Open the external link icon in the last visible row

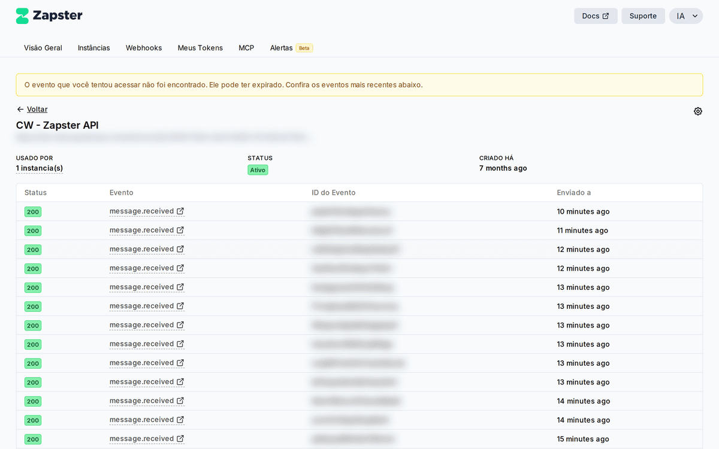pyautogui.click(x=180, y=438)
